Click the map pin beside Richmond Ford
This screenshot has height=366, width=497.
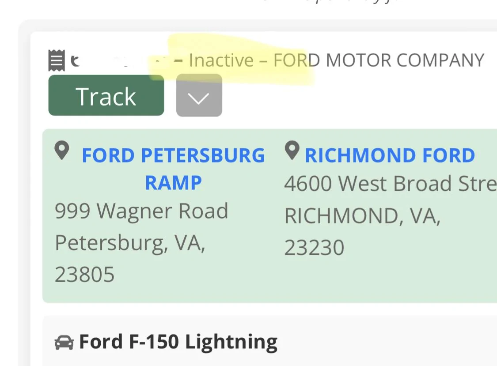pos(292,151)
